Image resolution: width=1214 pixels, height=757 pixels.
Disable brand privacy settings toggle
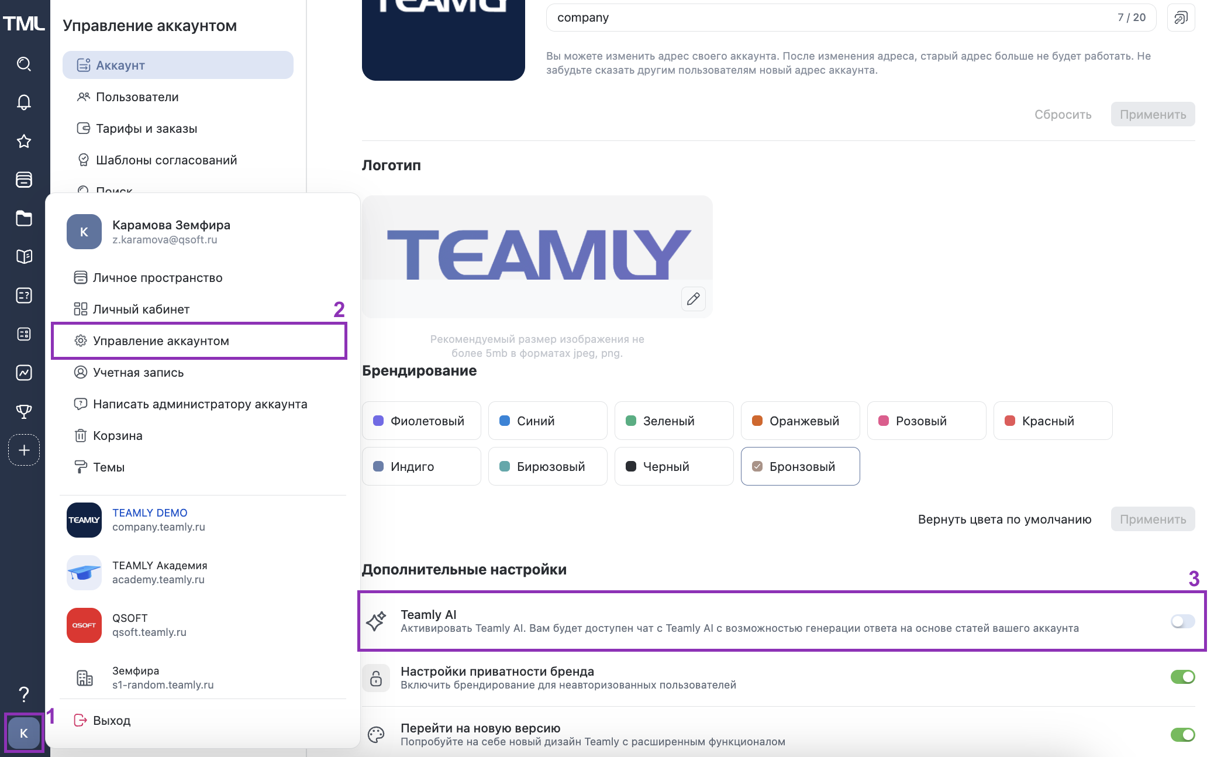click(1182, 677)
